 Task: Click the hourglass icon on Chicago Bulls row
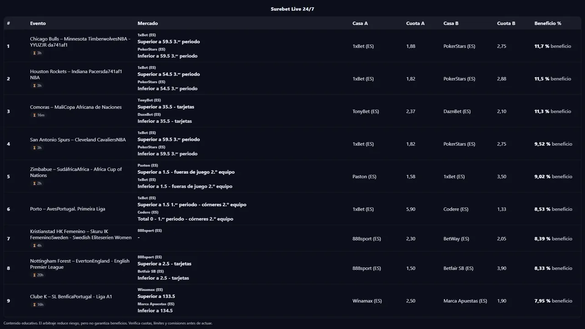pyautogui.click(x=34, y=53)
